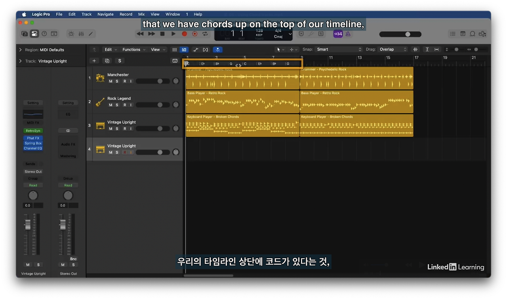Open the Functions dropdown menu
The width and height of the screenshot is (507, 299).
(134, 49)
